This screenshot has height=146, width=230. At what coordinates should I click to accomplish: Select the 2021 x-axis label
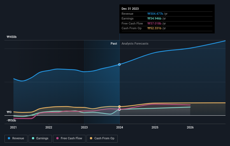13,128
